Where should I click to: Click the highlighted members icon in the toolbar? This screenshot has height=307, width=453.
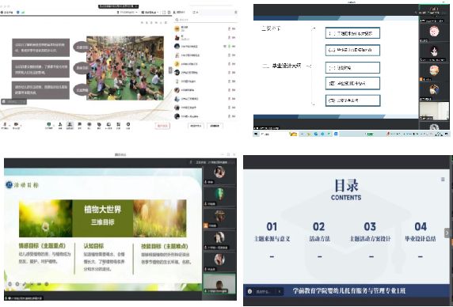coord(70,125)
